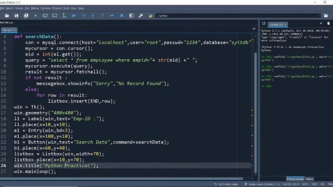Click the Save all files icon
333x187 pixels.
point(26,16)
